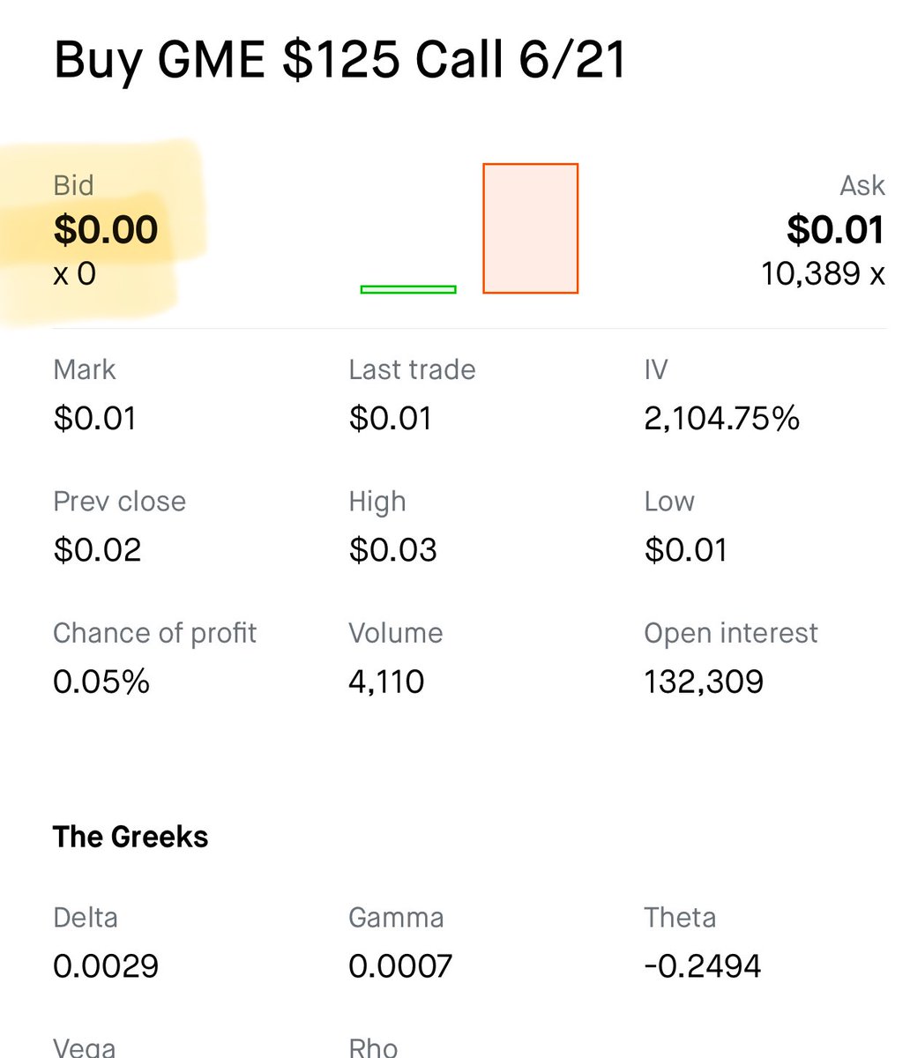
Task: Tap the Ask price $0.01
Action: [x=835, y=229]
